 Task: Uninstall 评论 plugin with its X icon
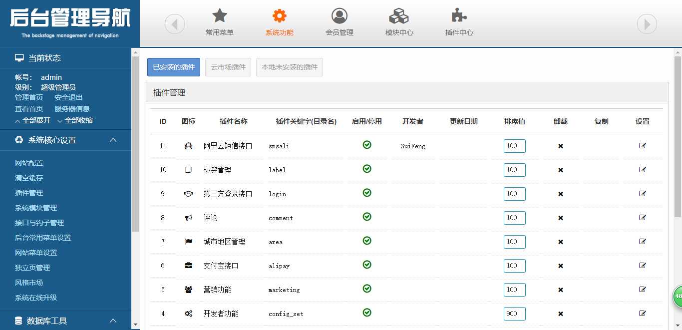(x=561, y=218)
